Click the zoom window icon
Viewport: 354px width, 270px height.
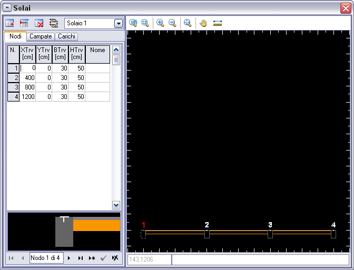pyautogui.click(x=145, y=23)
